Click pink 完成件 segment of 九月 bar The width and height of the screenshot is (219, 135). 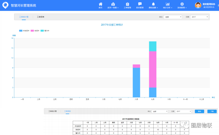pyautogui.click(x=153, y=69)
